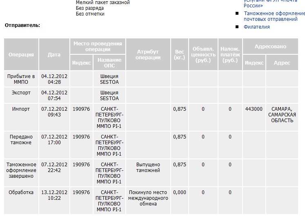Select the Адрес sub-header under Адресовано
This screenshot has height=219, width=305.
click(x=282, y=63)
